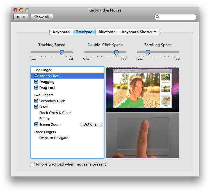Enable Ignore trackpad when mouse is present
210x192 pixels.
tap(33, 164)
